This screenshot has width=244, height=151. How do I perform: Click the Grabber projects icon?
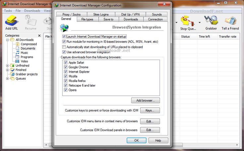[12, 74]
